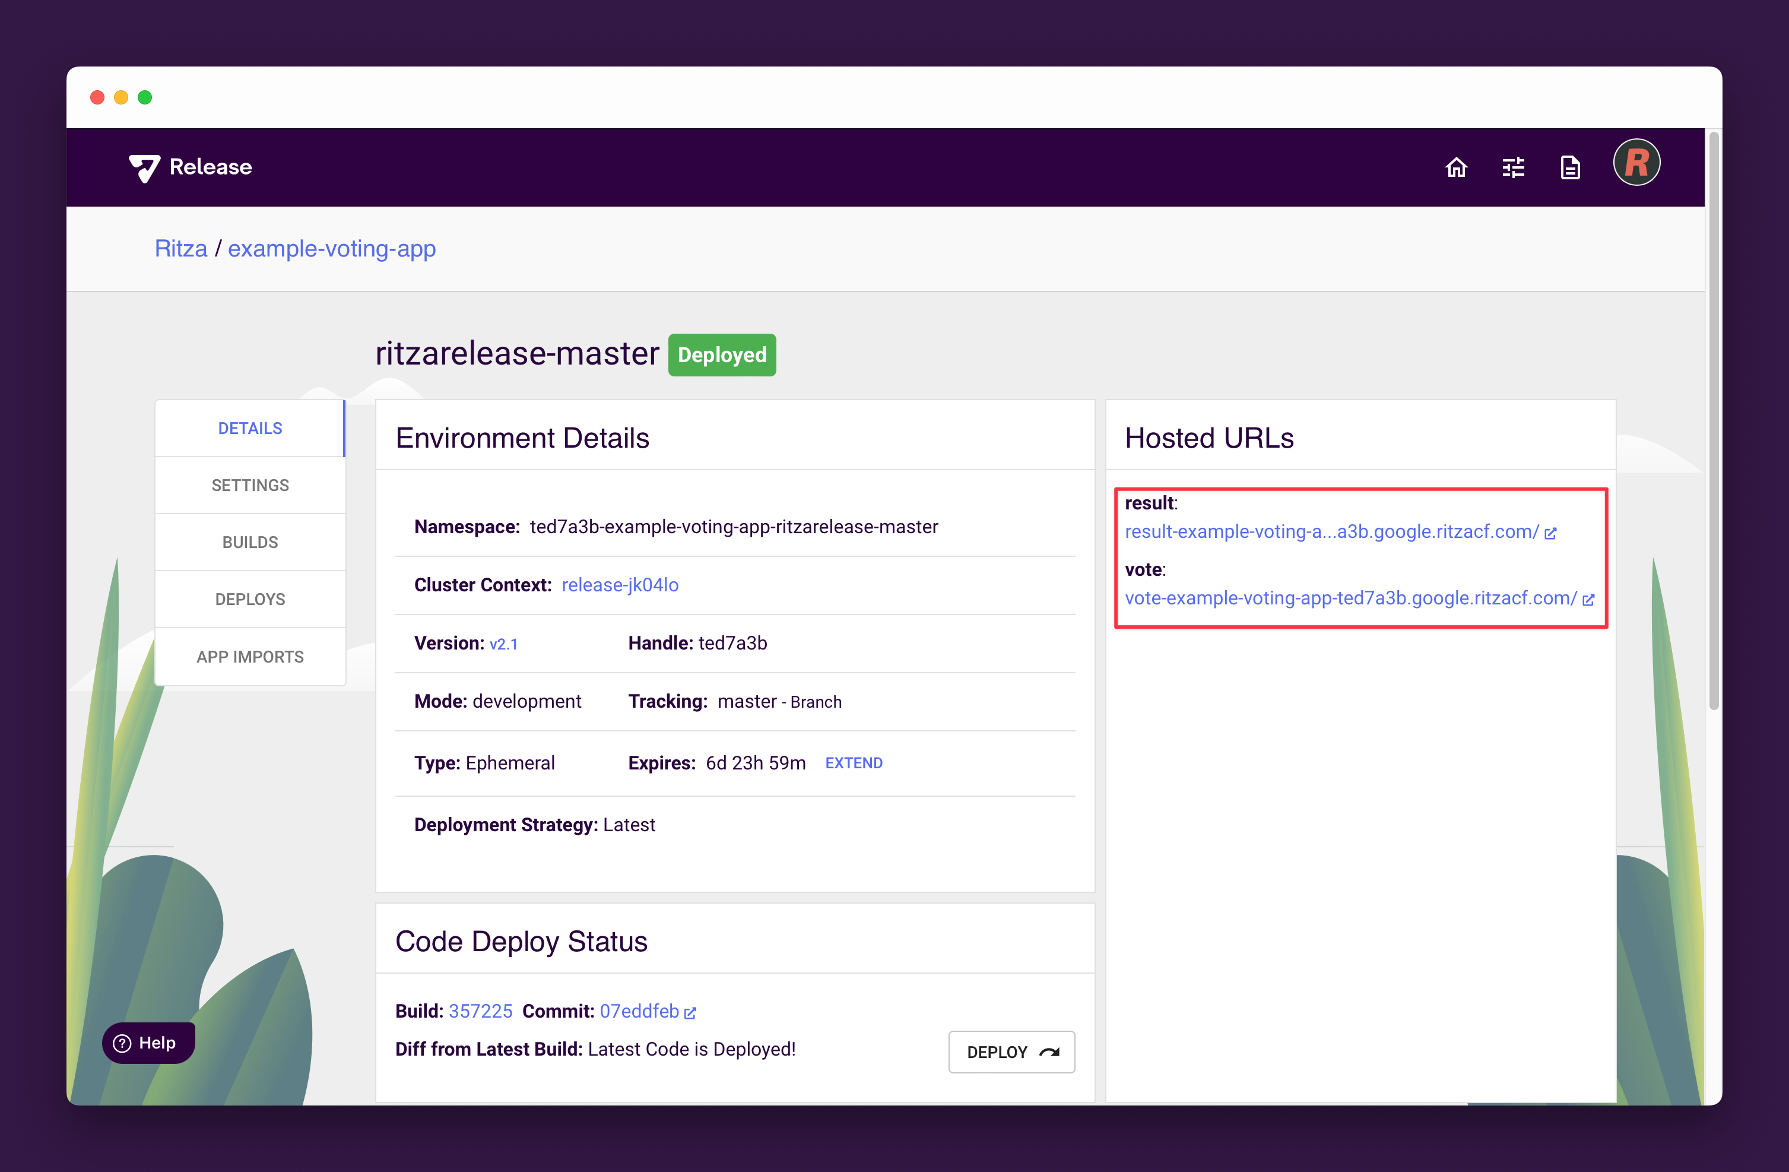This screenshot has height=1172, width=1789.
Task: Click external link icon next to commit hash
Action: [690, 1013]
